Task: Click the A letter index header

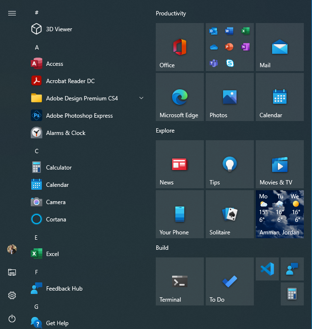Action: click(x=37, y=48)
